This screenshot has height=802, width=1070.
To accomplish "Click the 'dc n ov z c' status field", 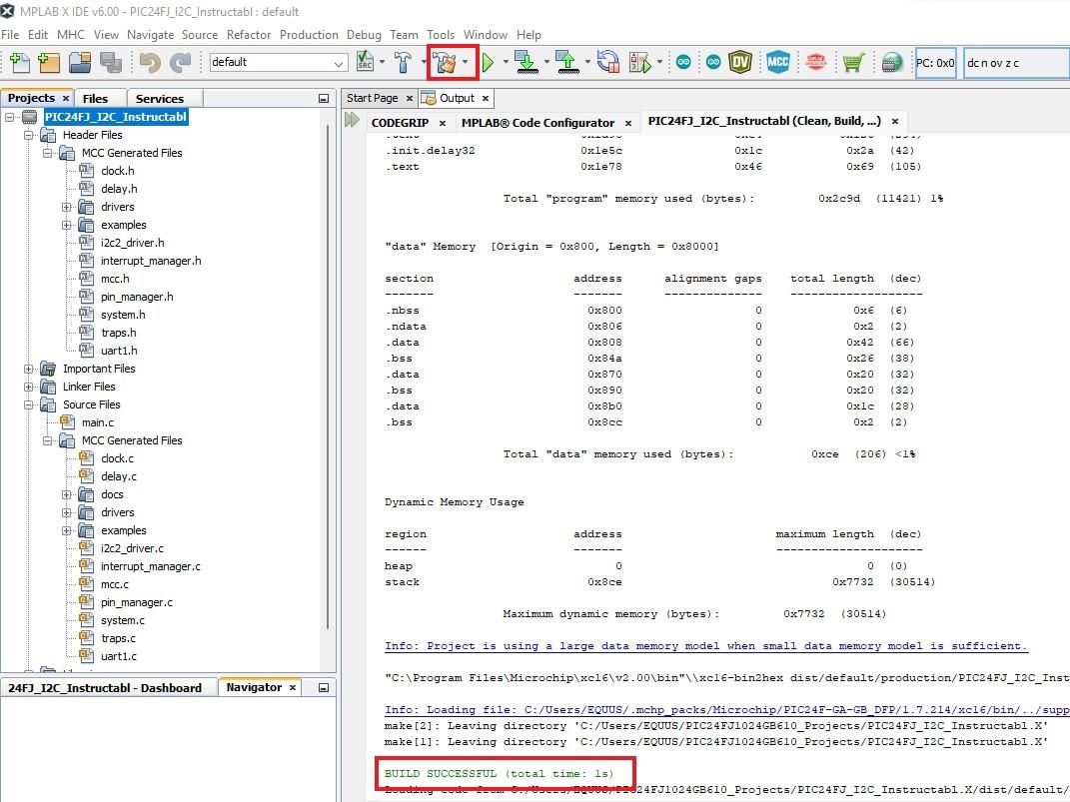I will tap(1016, 63).
